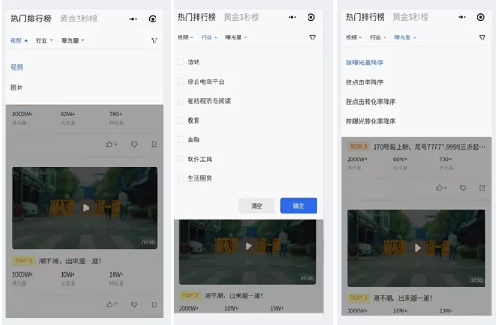Like the left screen card showing 4 likes

tap(109, 144)
